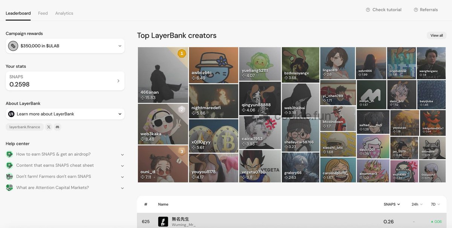The height and width of the screenshot is (228, 452).
Task: Click the gold rank 1 badge
Action: click(x=182, y=53)
